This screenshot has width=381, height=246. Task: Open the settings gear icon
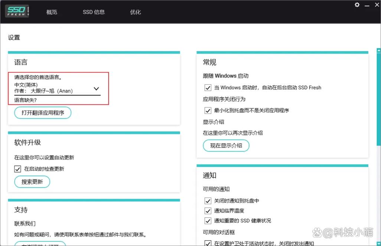tap(357, 4)
